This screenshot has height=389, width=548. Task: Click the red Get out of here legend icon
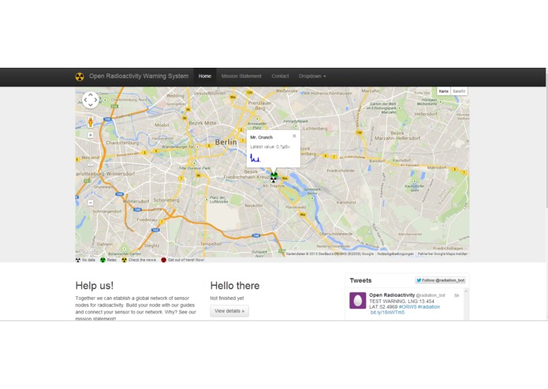[163, 260]
